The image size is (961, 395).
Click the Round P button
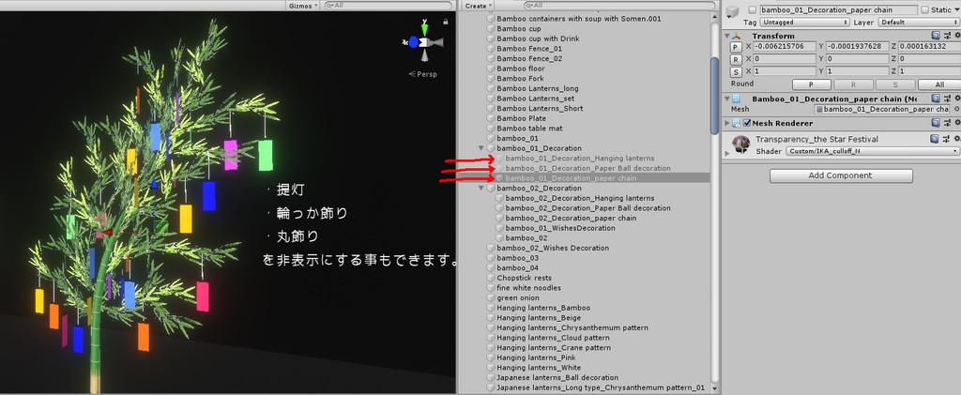[812, 84]
